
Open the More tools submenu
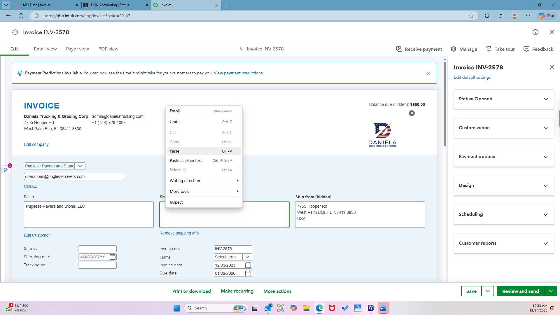(204, 191)
